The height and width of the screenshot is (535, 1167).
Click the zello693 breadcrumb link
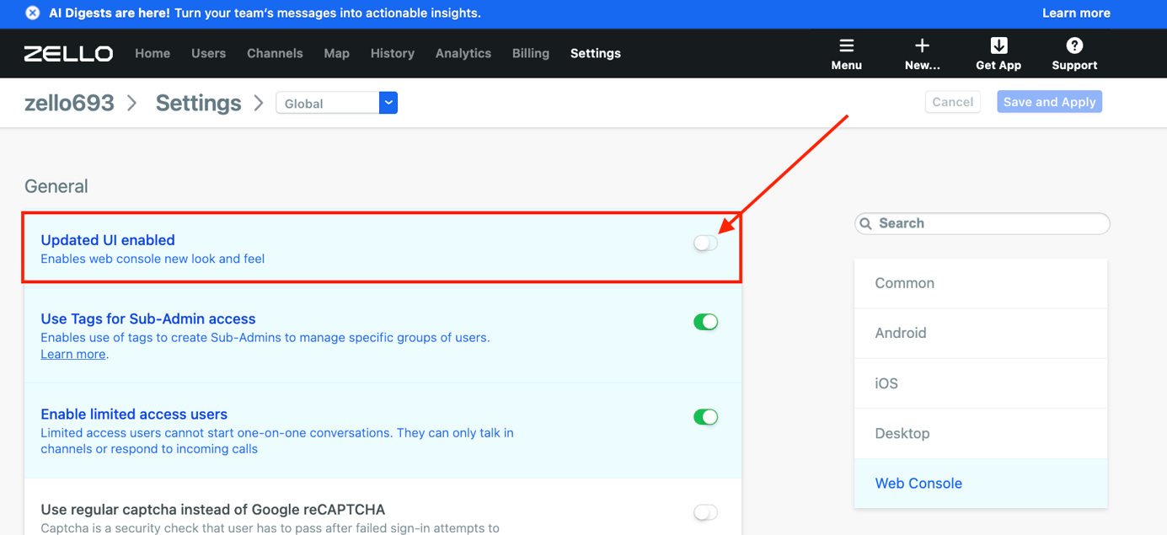(x=69, y=103)
